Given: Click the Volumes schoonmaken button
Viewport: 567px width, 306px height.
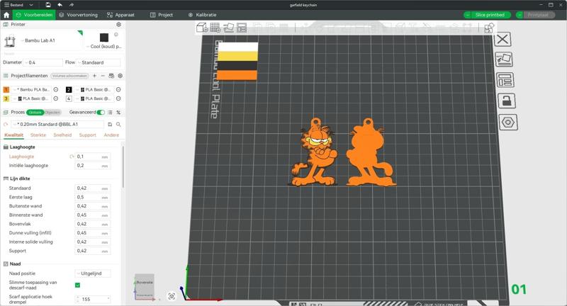Looking at the screenshot, I should click(x=69, y=76).
